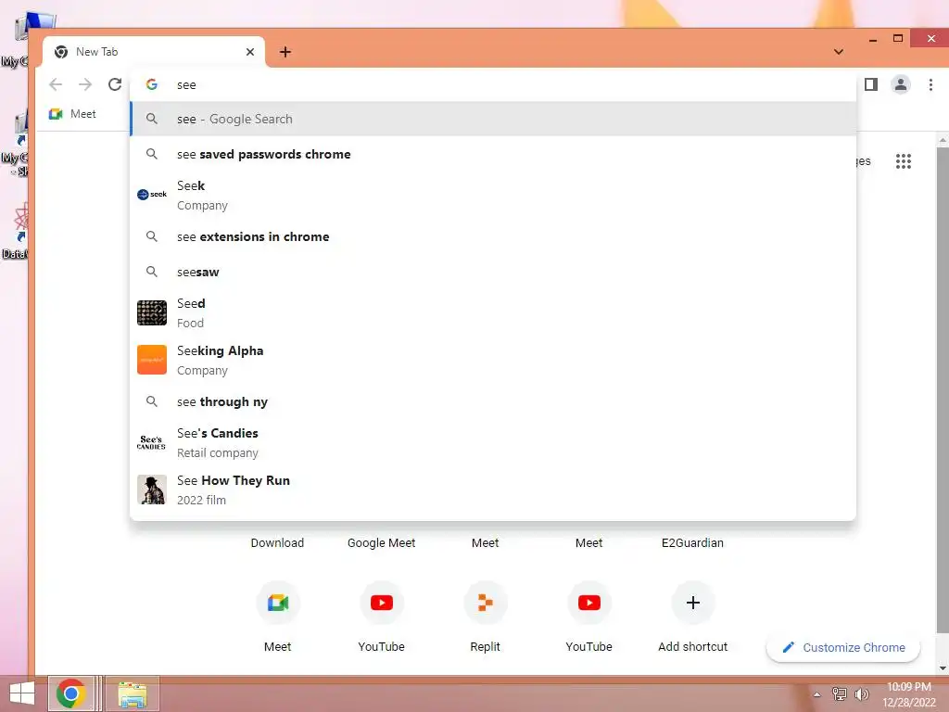Click the Google G icon in omnibox

[x=152, y=84]
